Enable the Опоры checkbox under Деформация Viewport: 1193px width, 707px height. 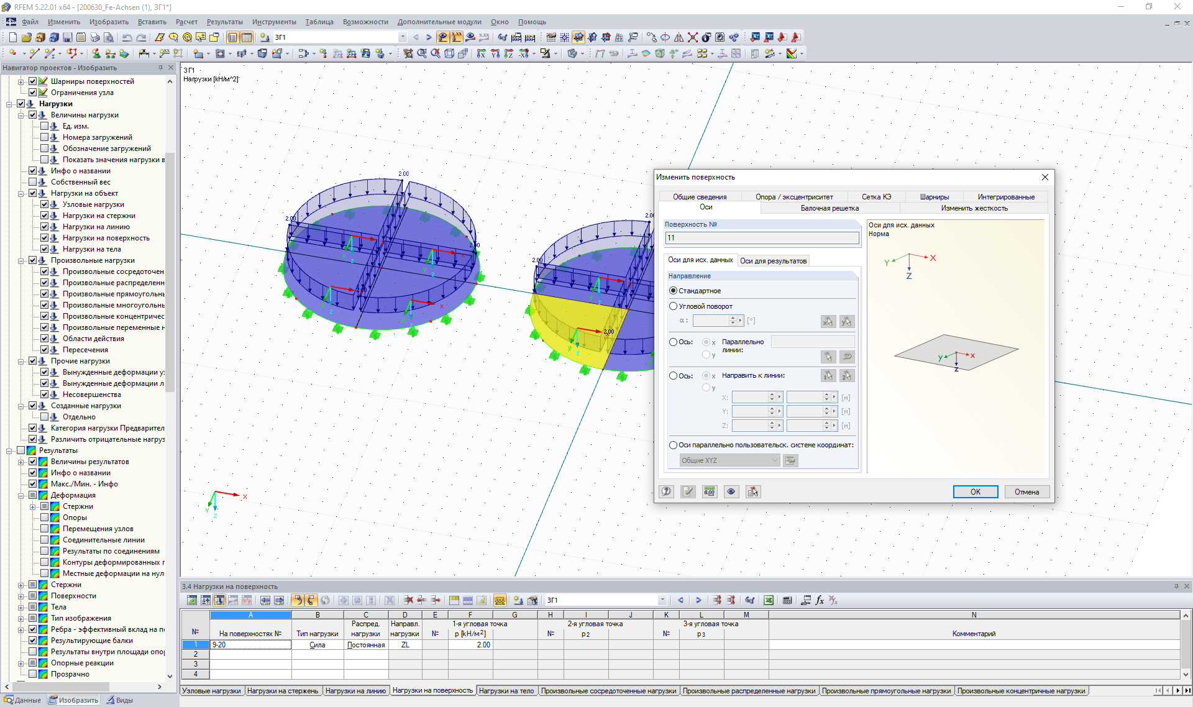pos(45,518)
